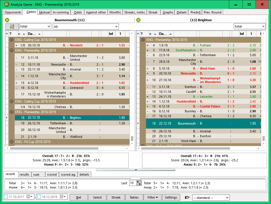This screenshot has width=271, height=204.
Task: Enable the 19.12.2018 end date checkbox
Action: click(x=39, y=197)
